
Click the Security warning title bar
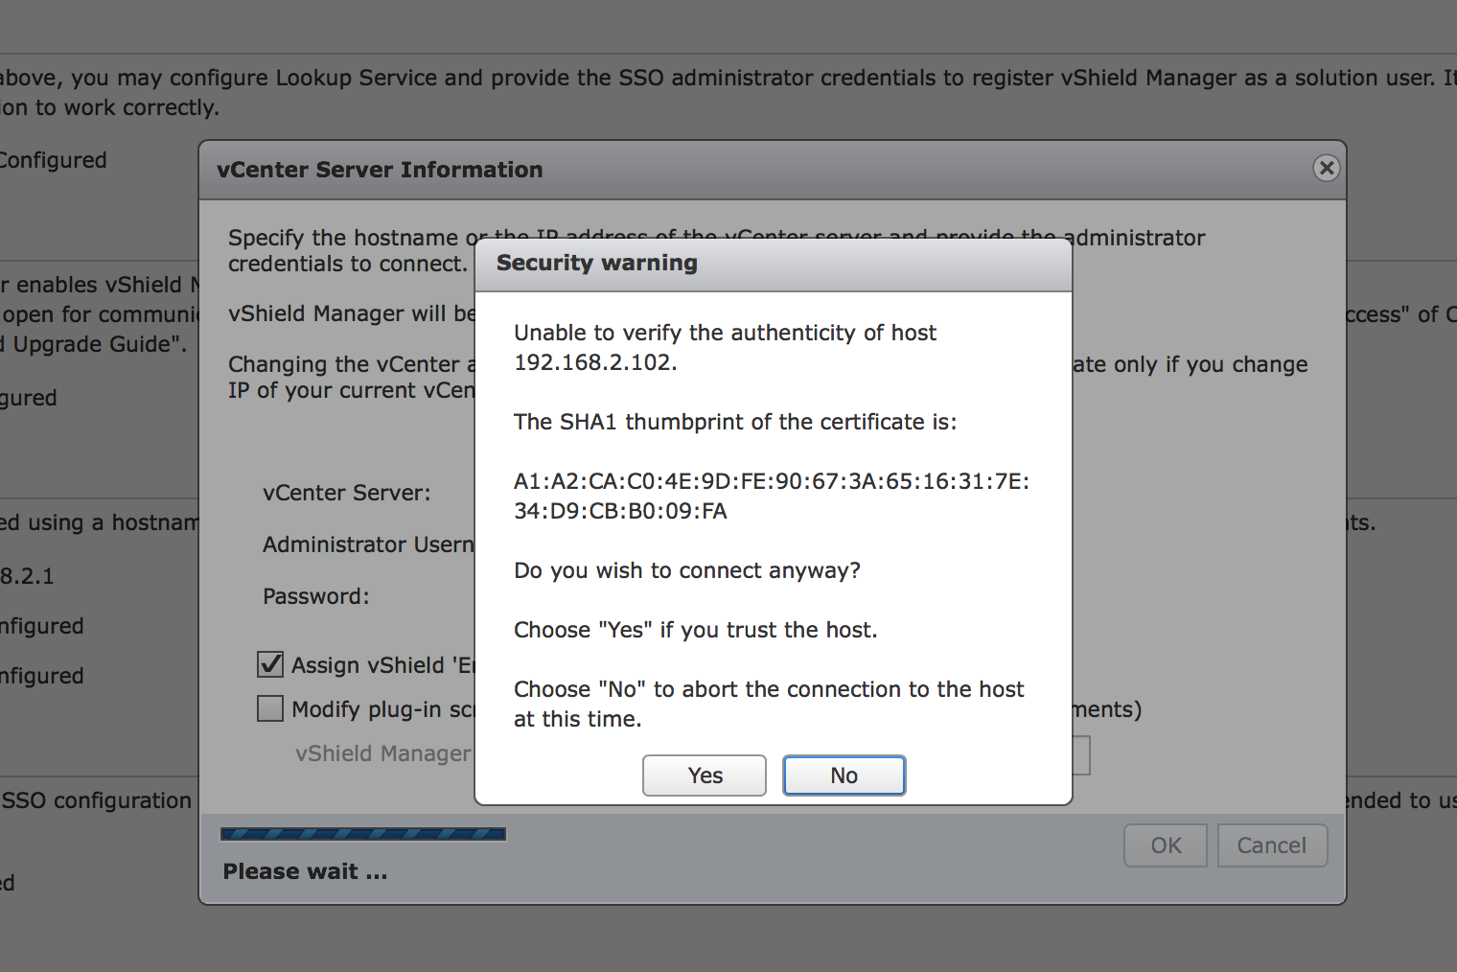[x=773, y=264]
